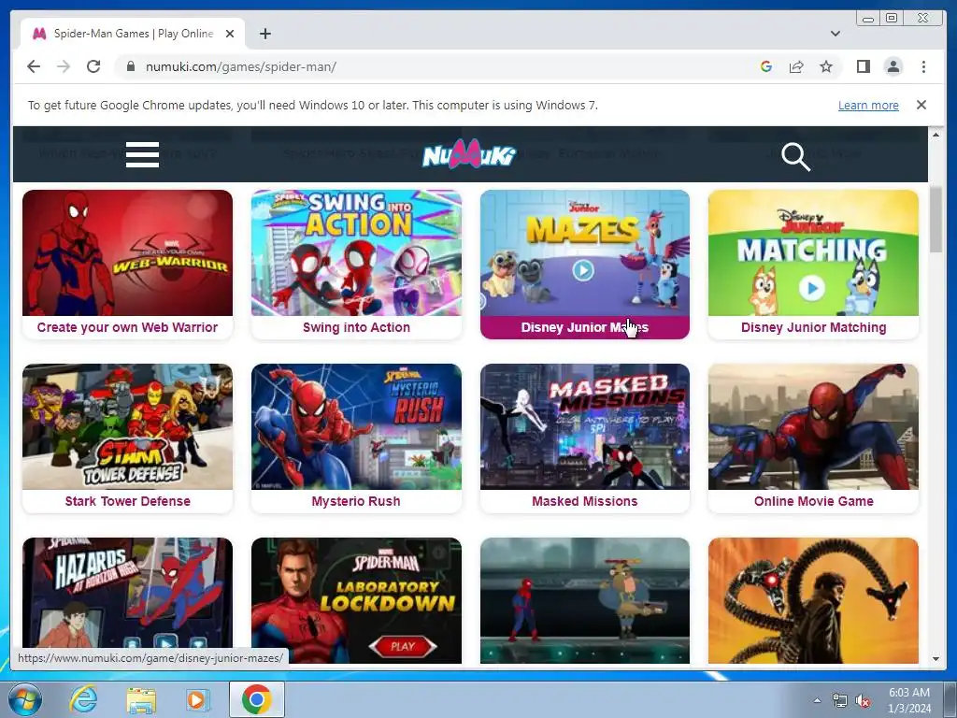
Task: Launch Windows Media Player from taskbar
Action: pyautogui.click(x=197, y=699)
